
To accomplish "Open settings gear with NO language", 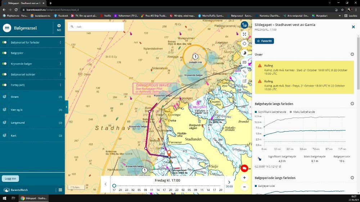I will click(x=59, y=28).
